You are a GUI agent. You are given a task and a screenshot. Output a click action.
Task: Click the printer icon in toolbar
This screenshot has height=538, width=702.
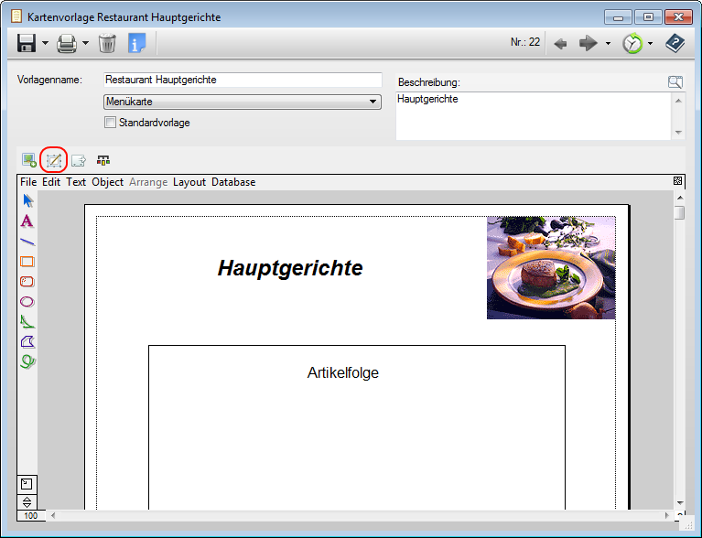tap(67, 43)
